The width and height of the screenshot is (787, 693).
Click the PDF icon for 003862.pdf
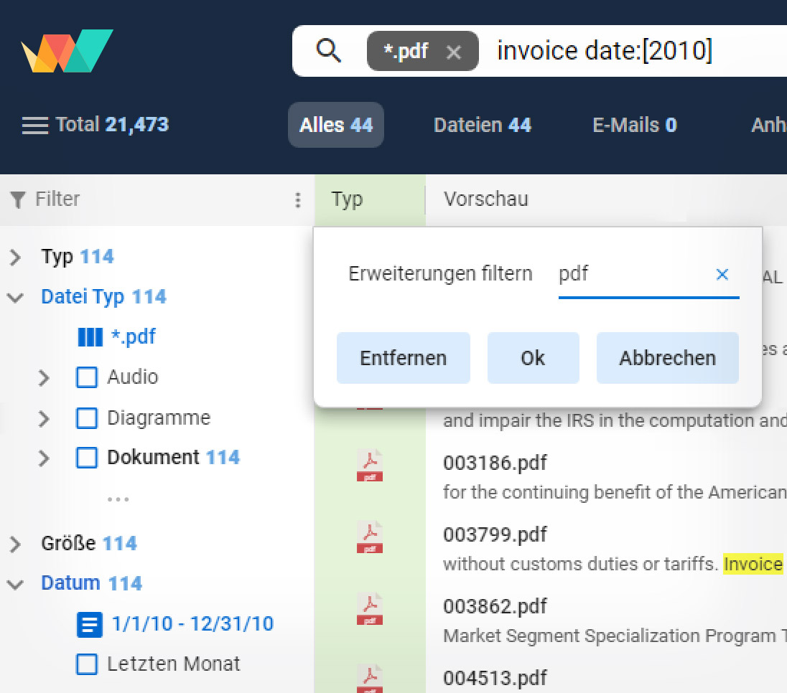(370, 609)
